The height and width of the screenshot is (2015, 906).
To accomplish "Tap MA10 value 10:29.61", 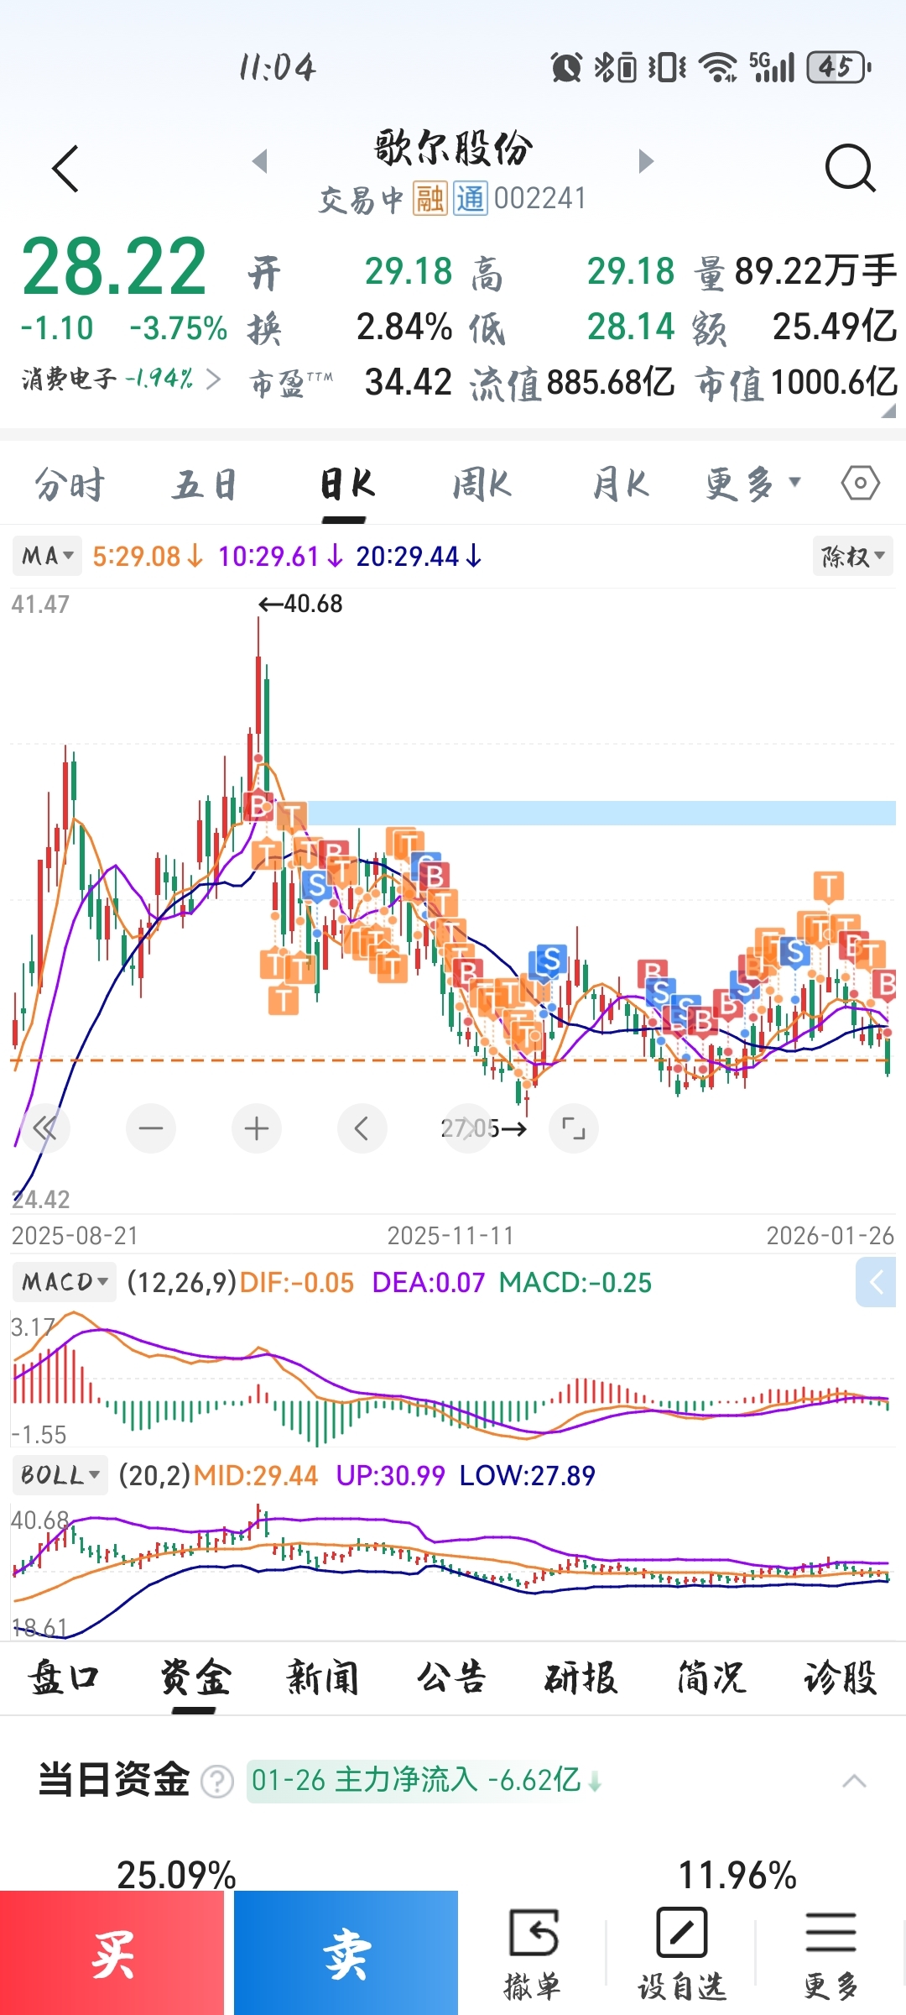I will [281, 556].
